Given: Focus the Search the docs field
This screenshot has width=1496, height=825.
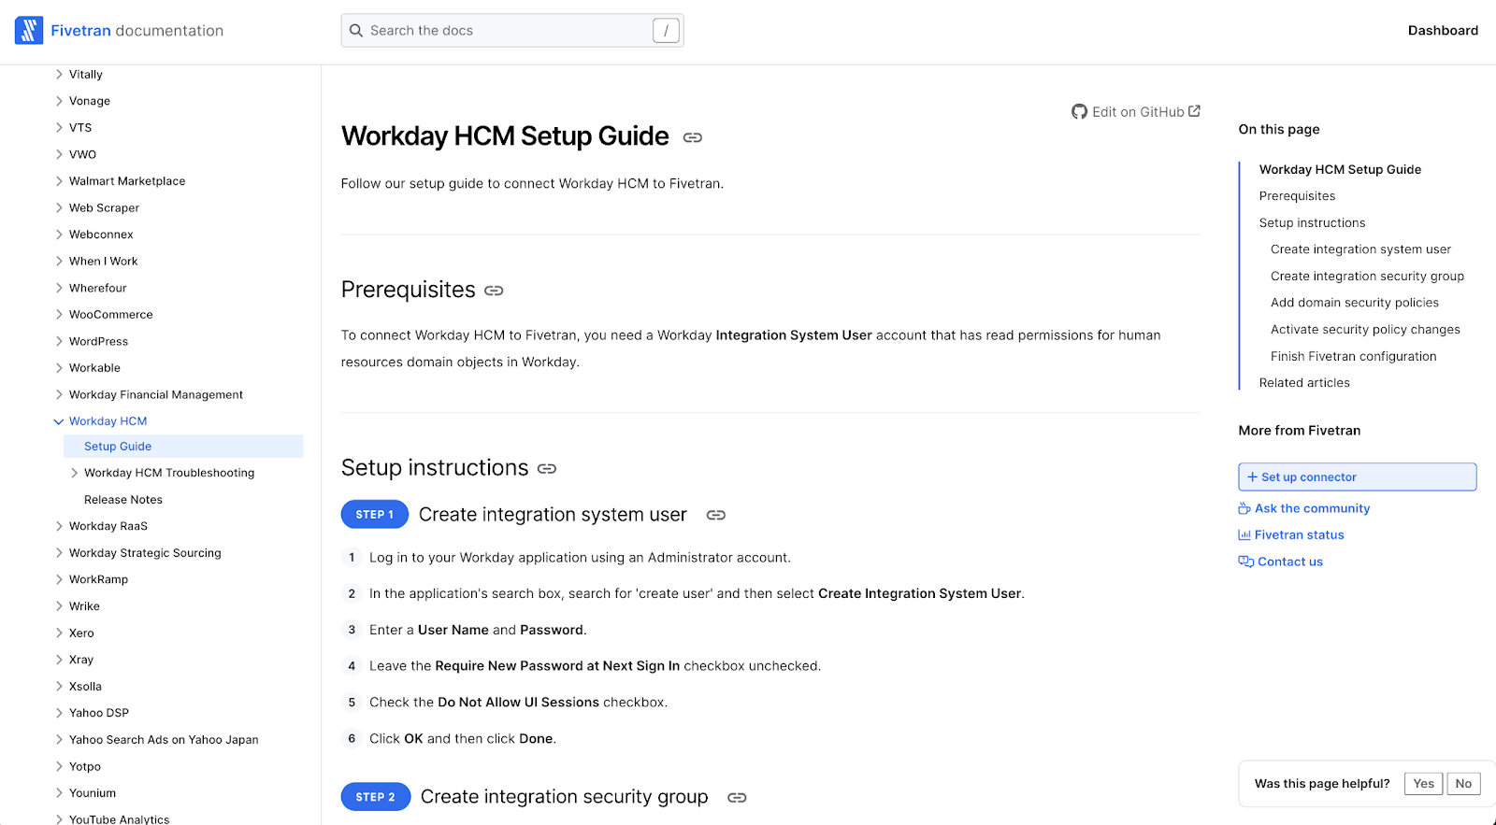Looking at the screenshot, I should (512, 31).
